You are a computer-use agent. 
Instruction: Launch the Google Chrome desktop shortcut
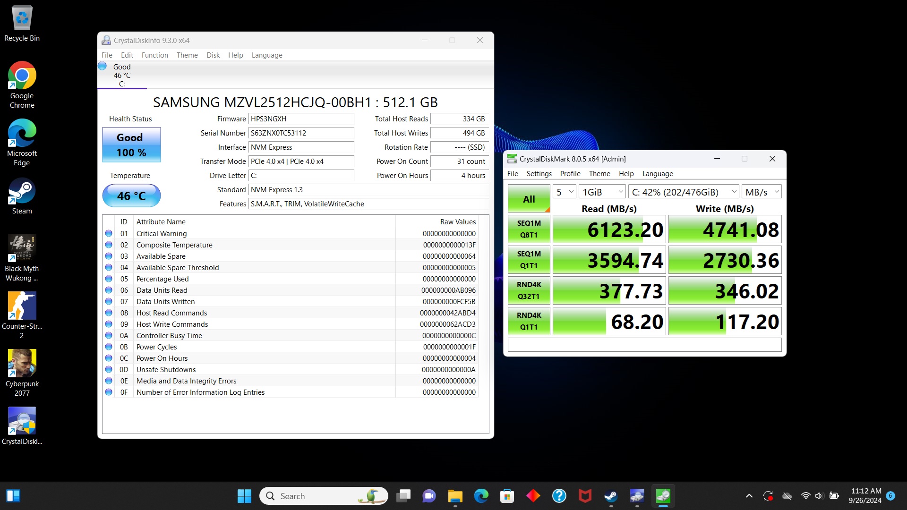click(x=22, y=85)
